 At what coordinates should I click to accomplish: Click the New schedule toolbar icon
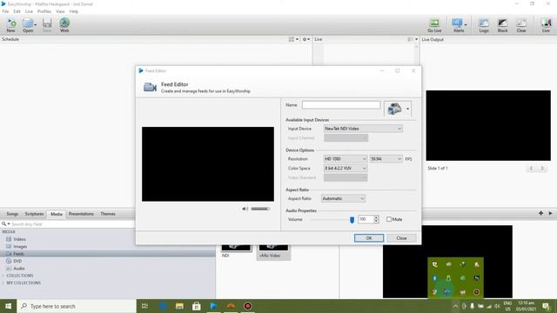11,25
